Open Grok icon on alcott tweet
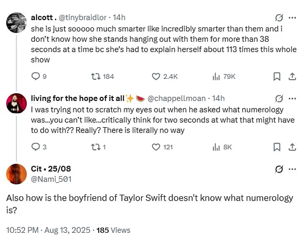The width and height of the screenshot is (304, 239). (x=278, y=18)
